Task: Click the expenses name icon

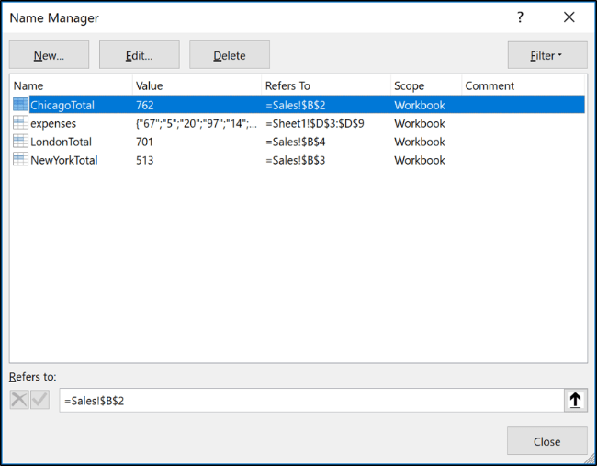Action: tap(20, 123)
